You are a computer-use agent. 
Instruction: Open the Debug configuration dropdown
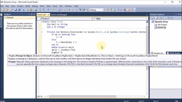click(103, 10)
